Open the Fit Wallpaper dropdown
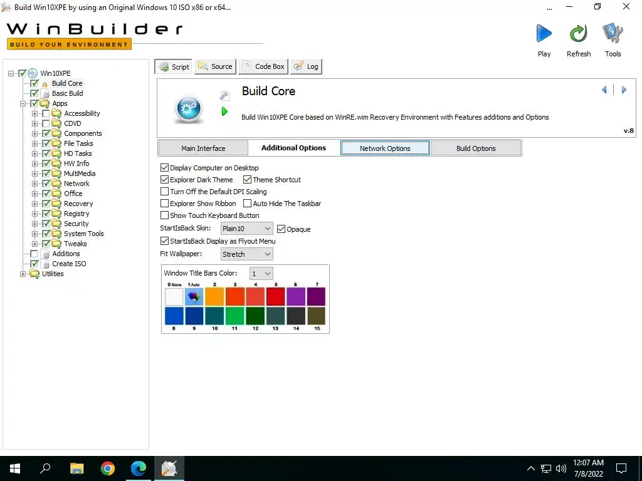The height and width of the screenshot is (481, 642). (246, 254)
